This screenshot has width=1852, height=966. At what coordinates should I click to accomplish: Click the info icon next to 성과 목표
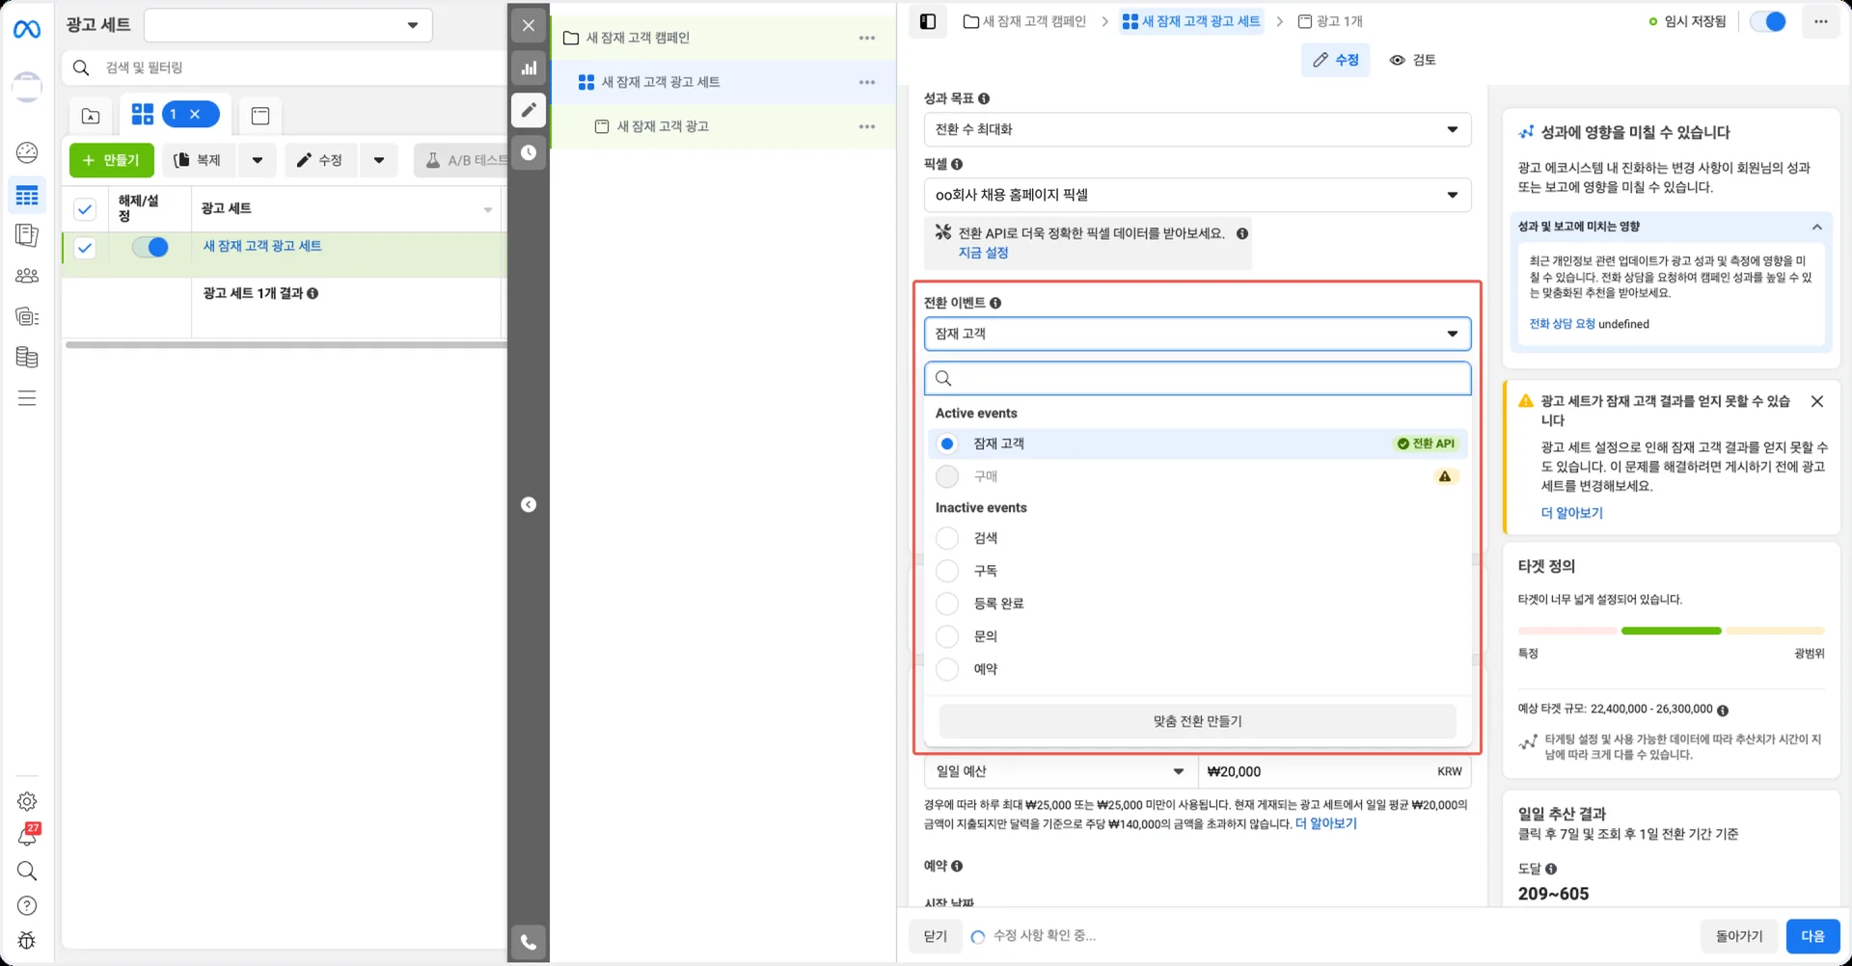(x=984, y=98)
